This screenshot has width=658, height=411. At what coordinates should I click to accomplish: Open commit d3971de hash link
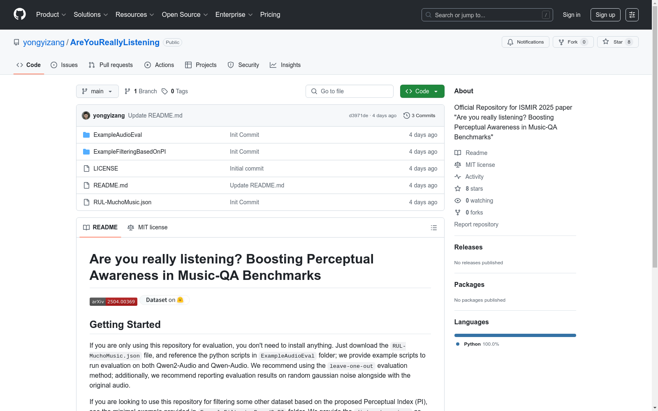[x=359, y=115]
